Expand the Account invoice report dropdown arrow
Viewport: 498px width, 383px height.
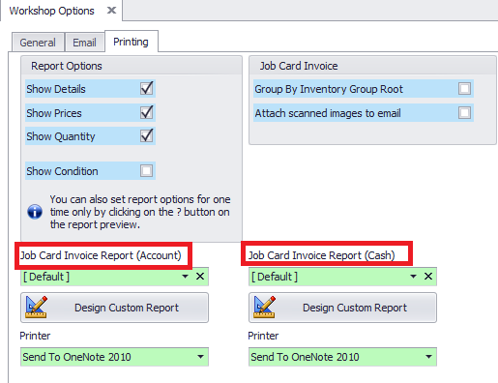185,277
